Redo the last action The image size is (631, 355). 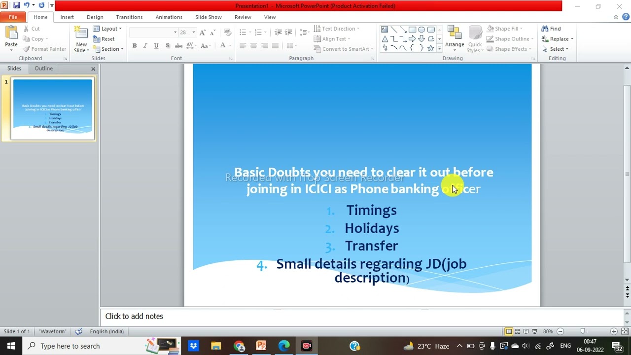[x=41, y=5]
